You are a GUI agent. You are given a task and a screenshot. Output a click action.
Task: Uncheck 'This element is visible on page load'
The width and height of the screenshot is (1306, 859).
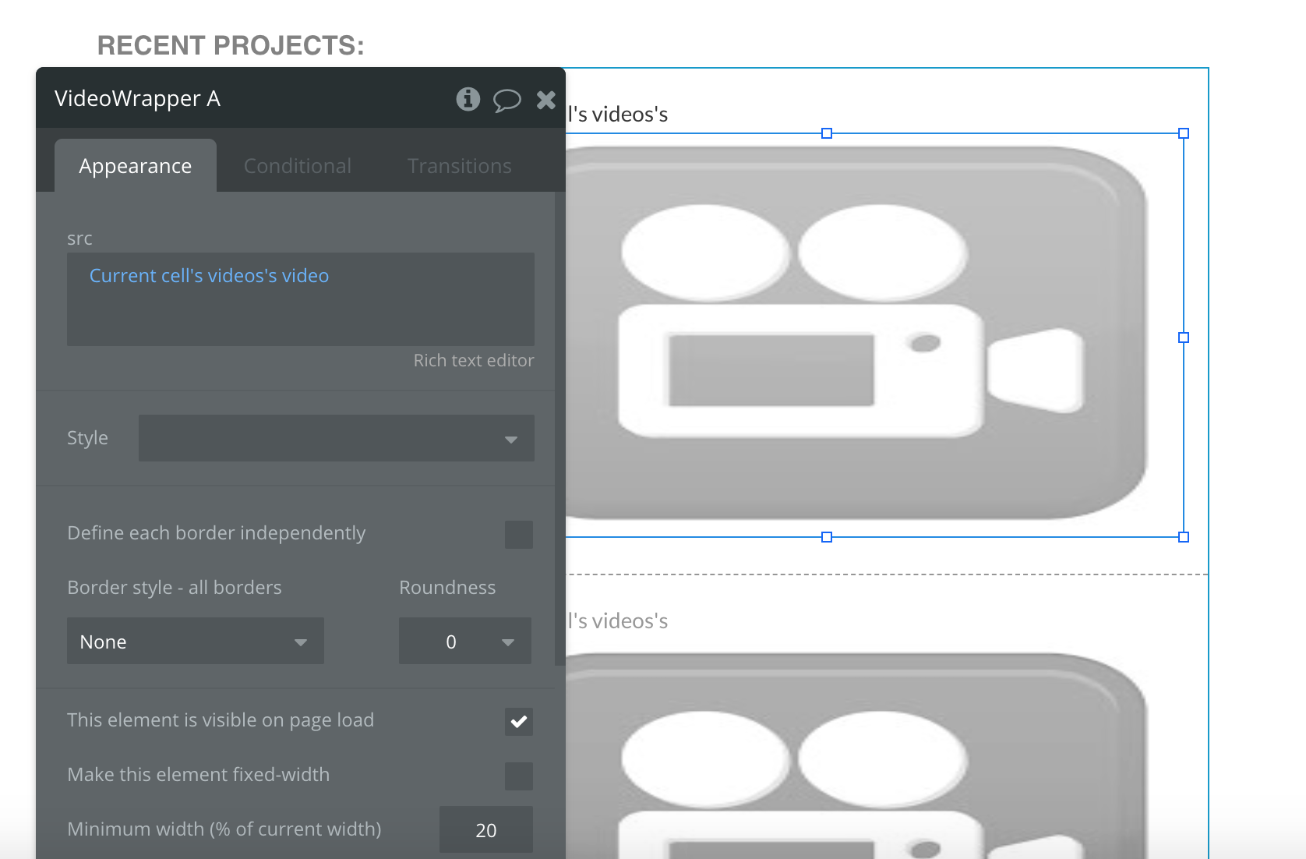coord(518,722)
